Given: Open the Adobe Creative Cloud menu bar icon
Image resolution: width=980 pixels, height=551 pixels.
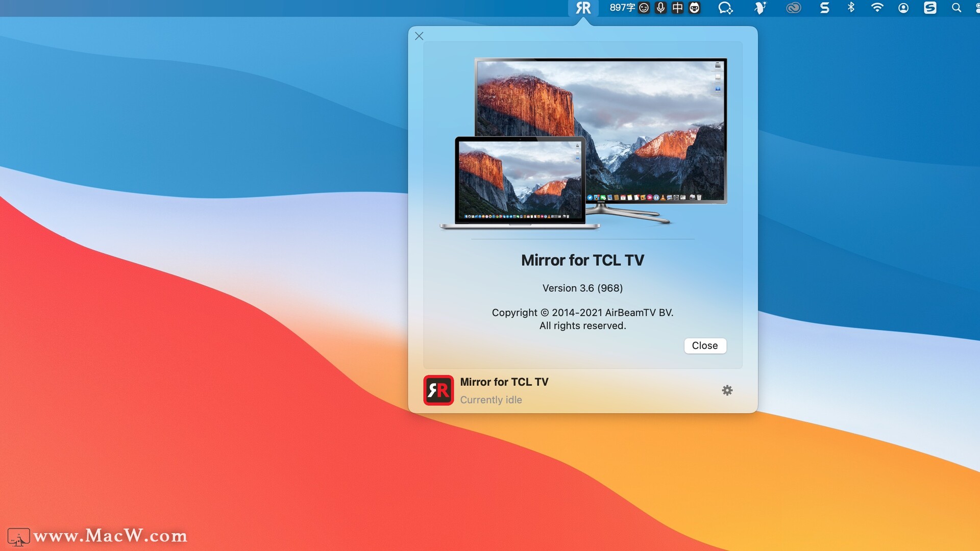Looking at the screenshot, I should coord(794,8).
